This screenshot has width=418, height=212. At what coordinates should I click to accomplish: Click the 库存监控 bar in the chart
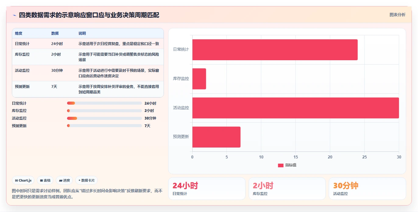199,79
